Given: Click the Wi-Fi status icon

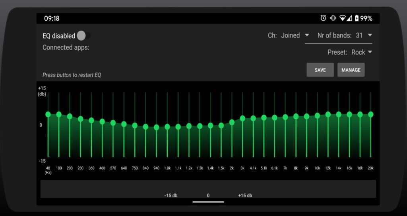Looking at the screenshot, I should pyautogui.click(x=342, y=18).
